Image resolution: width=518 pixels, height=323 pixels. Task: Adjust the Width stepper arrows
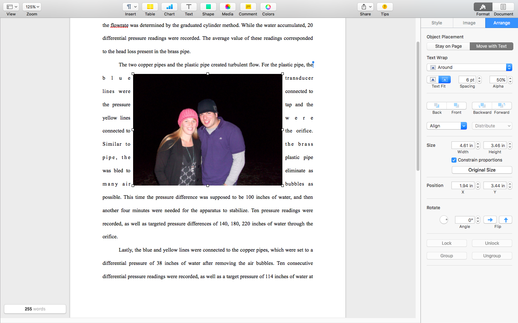click(478, 145)
